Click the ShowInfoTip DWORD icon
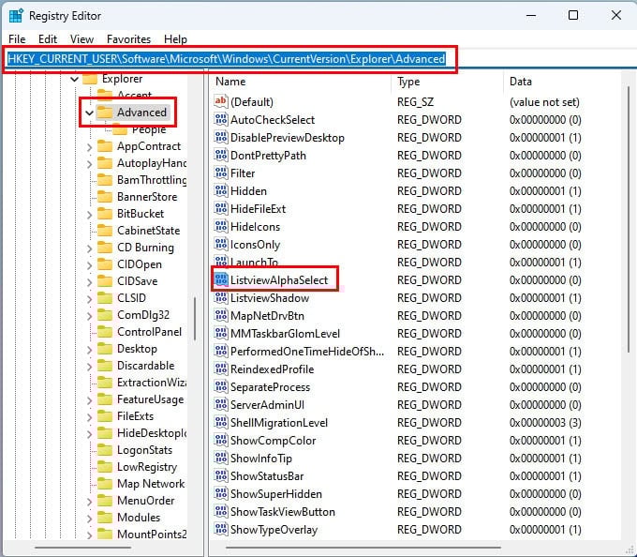Image resolution: width=637 pixels, height=557 pixels. click(x=221, y=459)
